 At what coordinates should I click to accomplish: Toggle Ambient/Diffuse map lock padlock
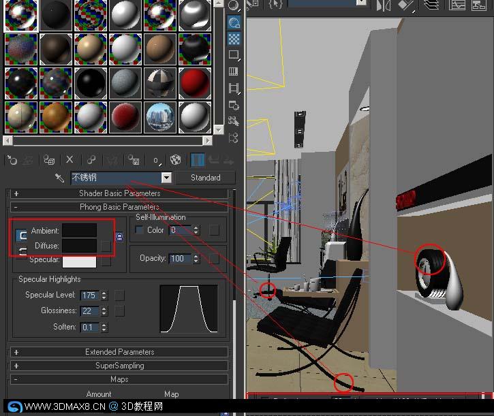tap(119, 237)
